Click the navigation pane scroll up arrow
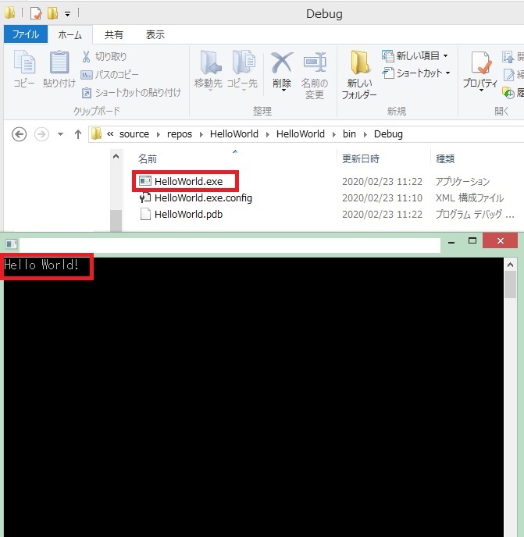The height and width of the screenshot is (537, 524). point(116,157)
